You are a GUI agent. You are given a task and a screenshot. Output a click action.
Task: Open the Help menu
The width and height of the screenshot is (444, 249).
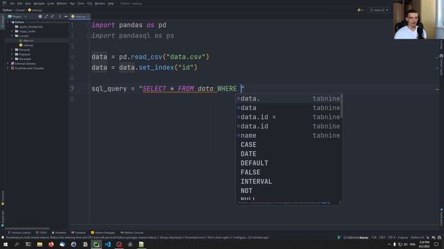click(x=111, y=3)
